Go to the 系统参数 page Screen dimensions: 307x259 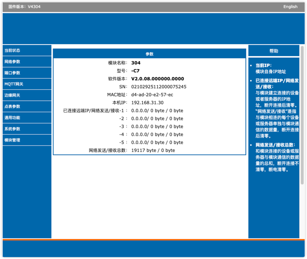tap(27, 129)
